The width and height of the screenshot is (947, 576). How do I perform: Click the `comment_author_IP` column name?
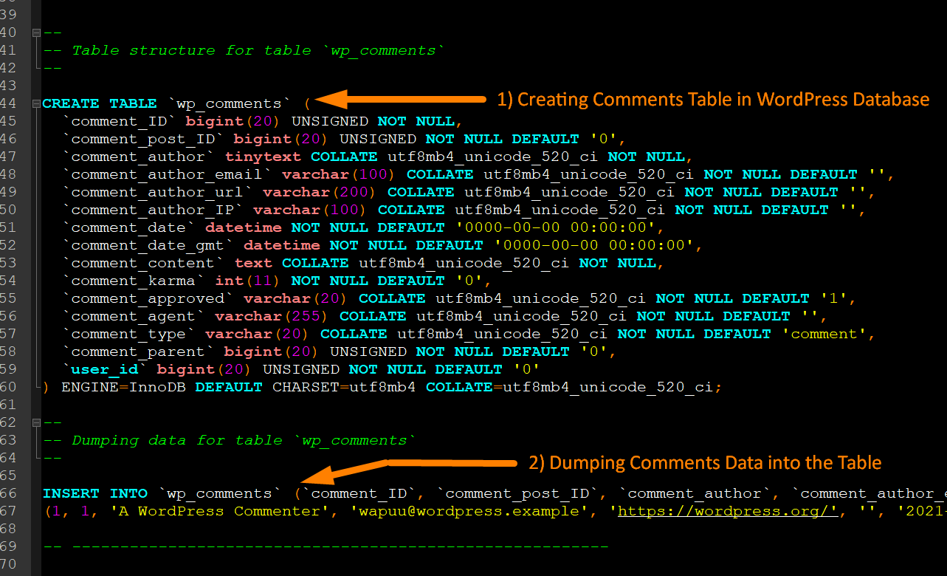153,210
